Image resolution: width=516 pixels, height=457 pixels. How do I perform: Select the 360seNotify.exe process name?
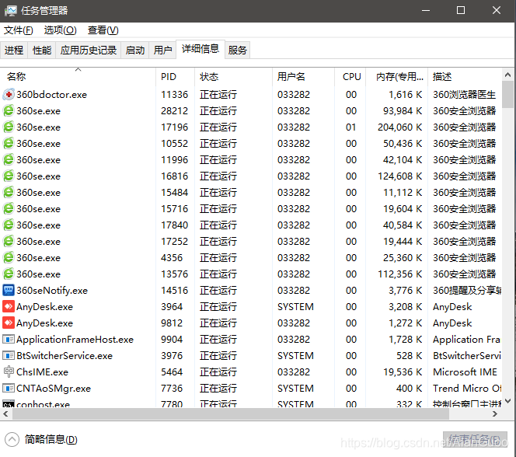coord(52,291)
